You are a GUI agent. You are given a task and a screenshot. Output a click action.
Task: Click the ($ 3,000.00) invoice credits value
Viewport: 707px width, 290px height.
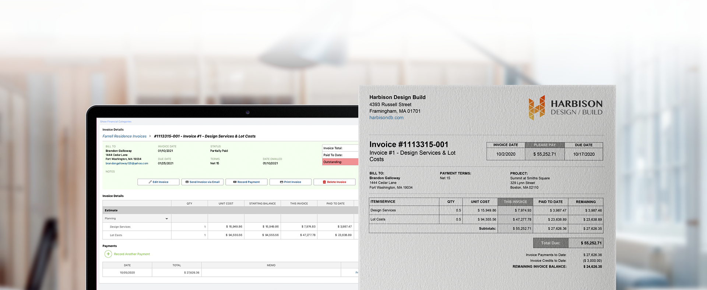[x=592, y=261]
